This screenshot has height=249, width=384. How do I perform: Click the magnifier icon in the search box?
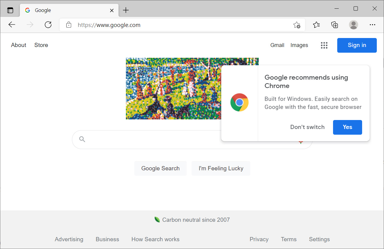coord(82,139)
